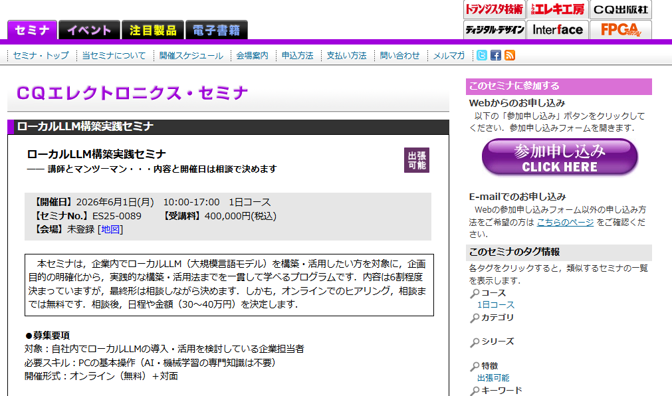The height and width of the screenshot is (396, 672).
Task: Open the Interface magazine logo
Action: click(558, 30)
